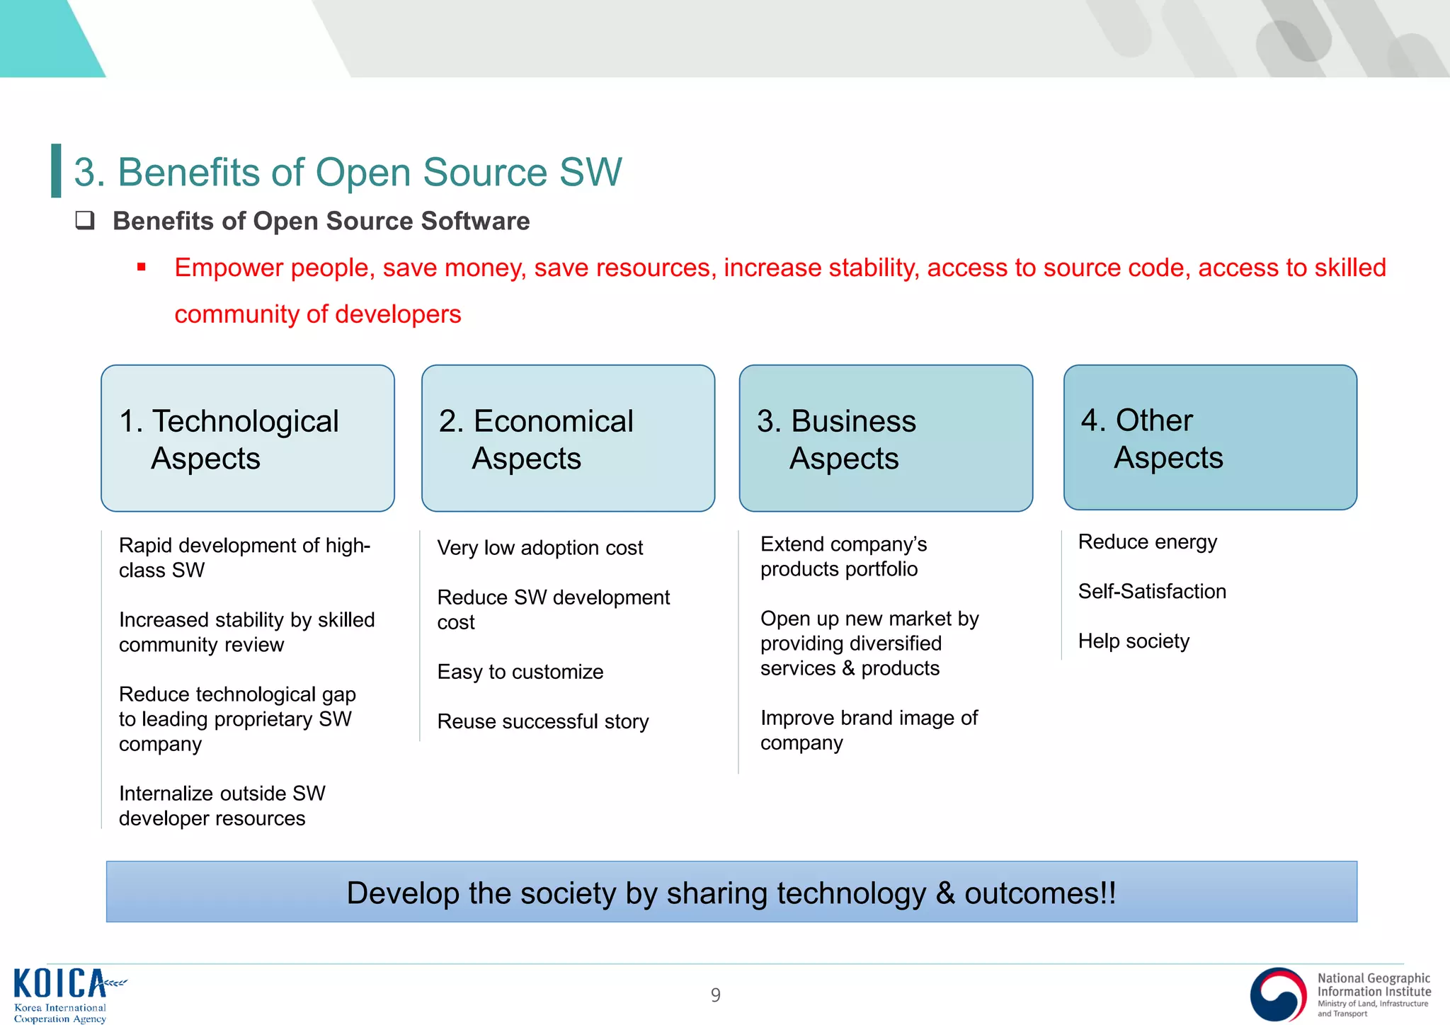Click the checkbox bullet before Benefits heading

[85, 220]
